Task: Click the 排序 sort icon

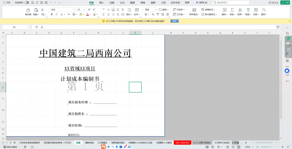Action: point(240,10)
